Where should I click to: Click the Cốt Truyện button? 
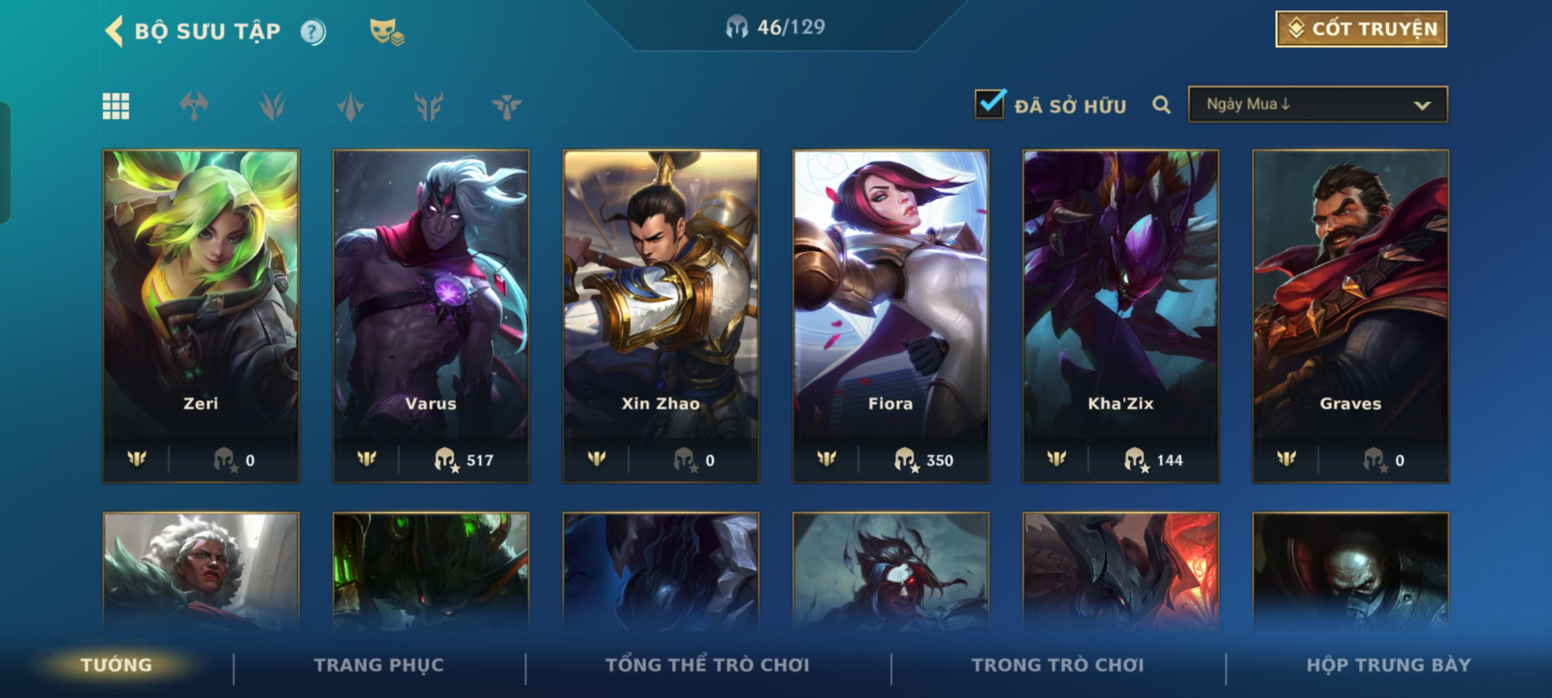(x=1361, y=29)
